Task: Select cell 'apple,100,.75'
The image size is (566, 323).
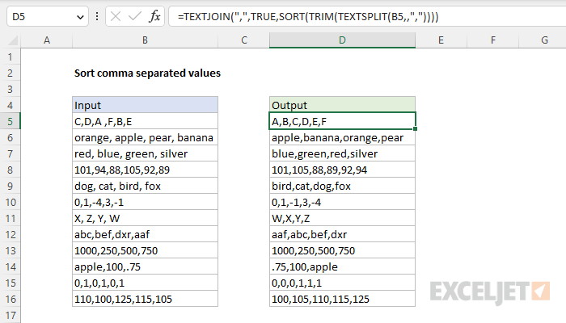Action: point(145,266)
